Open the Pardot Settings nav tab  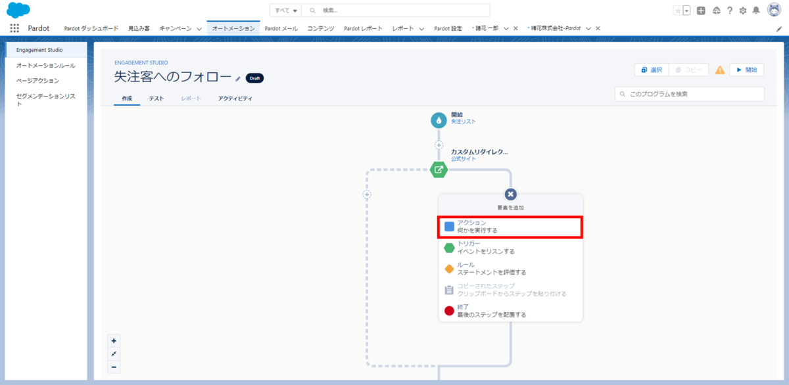point(448,29)
